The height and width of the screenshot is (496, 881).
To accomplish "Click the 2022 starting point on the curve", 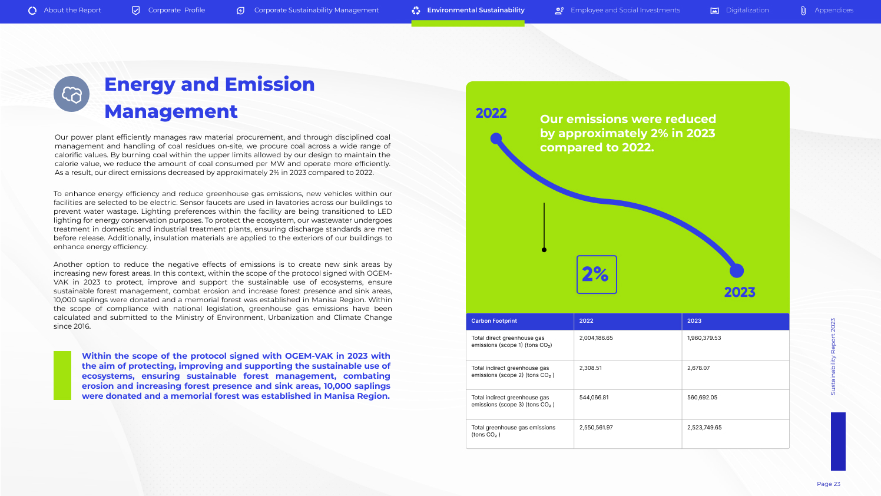I will click(496, 139).
